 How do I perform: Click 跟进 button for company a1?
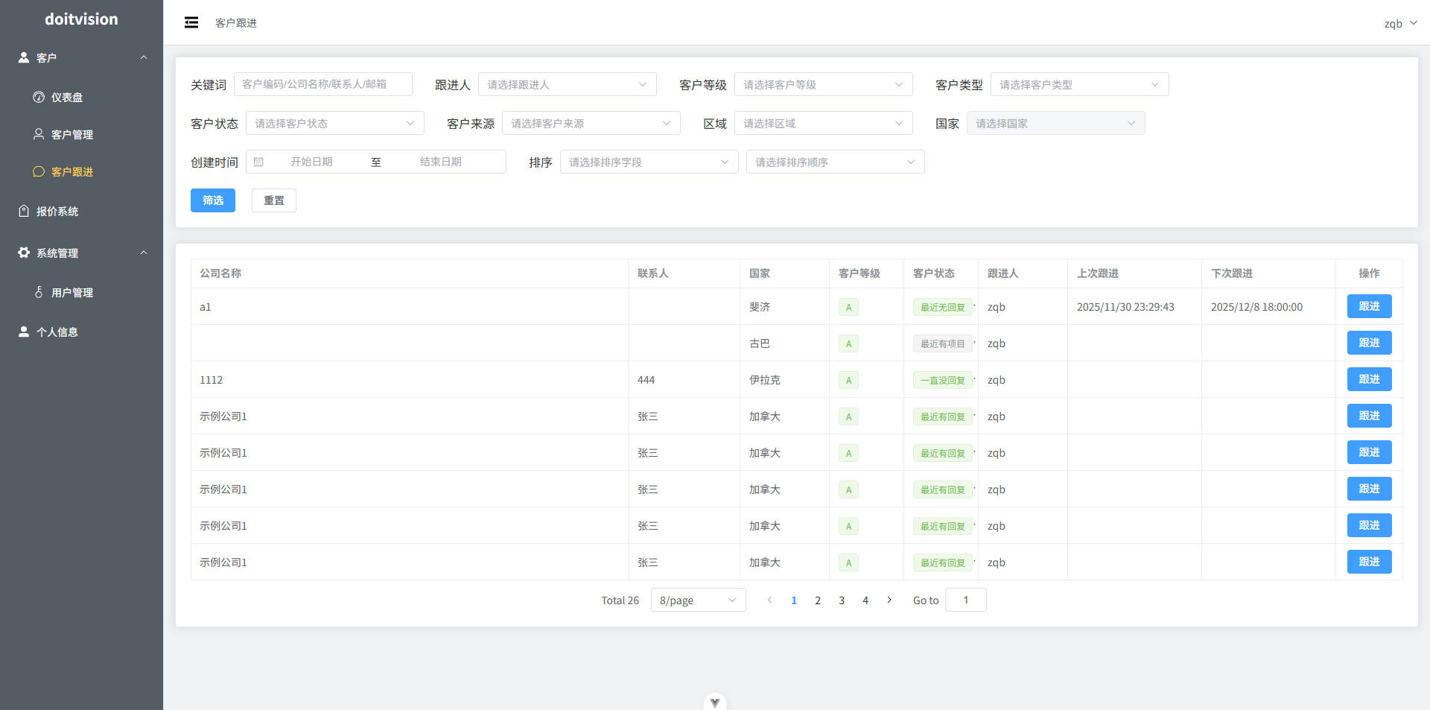point(1369,306)
